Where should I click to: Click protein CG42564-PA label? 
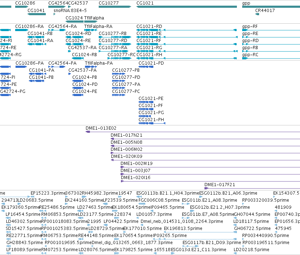pos(62,63)
